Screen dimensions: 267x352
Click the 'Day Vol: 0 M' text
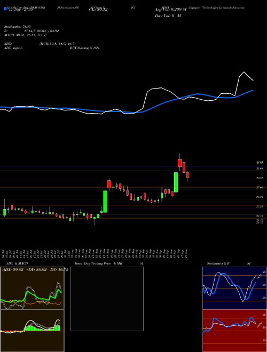(168, 16)
